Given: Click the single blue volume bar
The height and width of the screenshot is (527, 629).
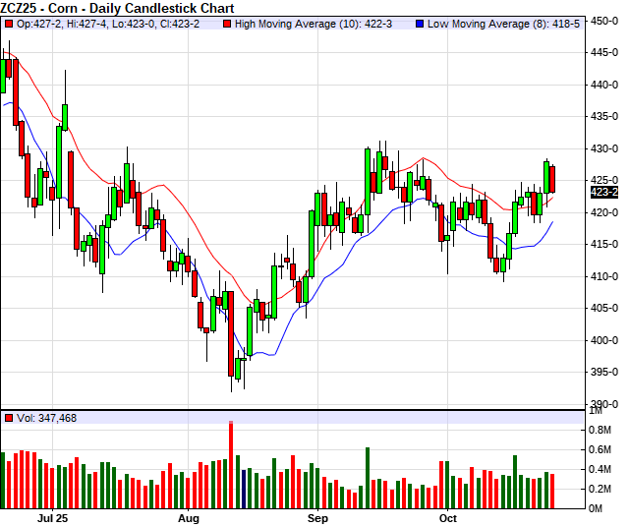Looking at the screenshot, I should coord(244,489).
